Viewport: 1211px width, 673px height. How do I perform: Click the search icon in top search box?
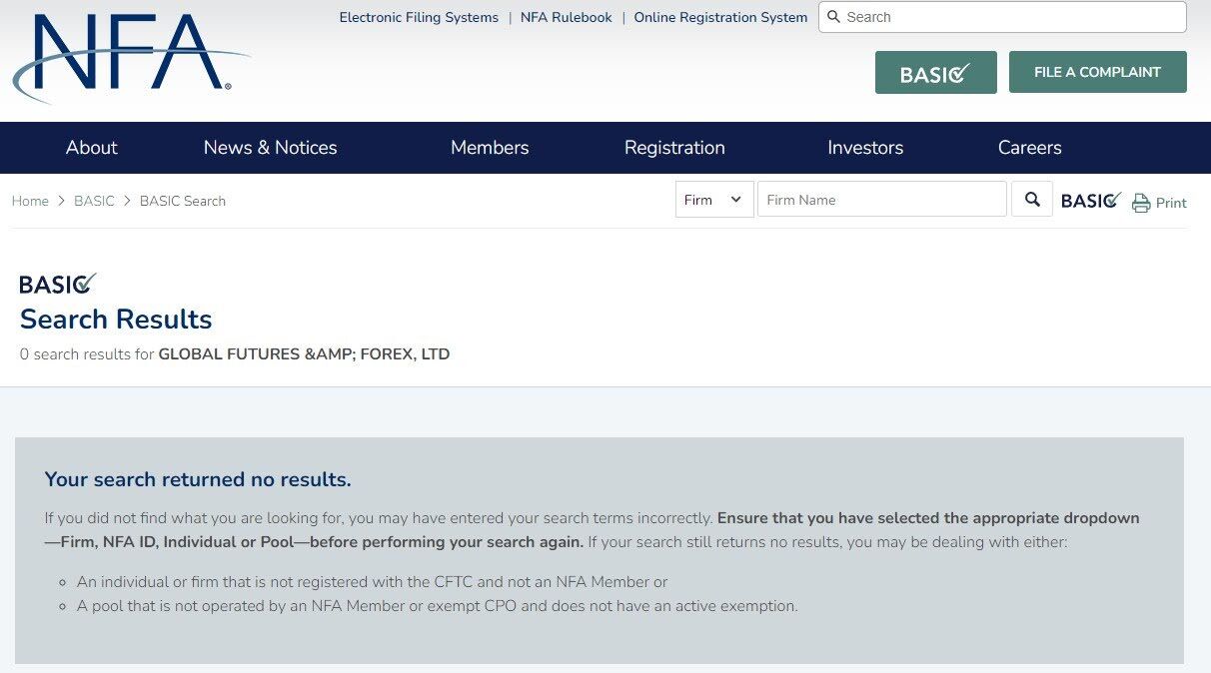tap(834, 17)
